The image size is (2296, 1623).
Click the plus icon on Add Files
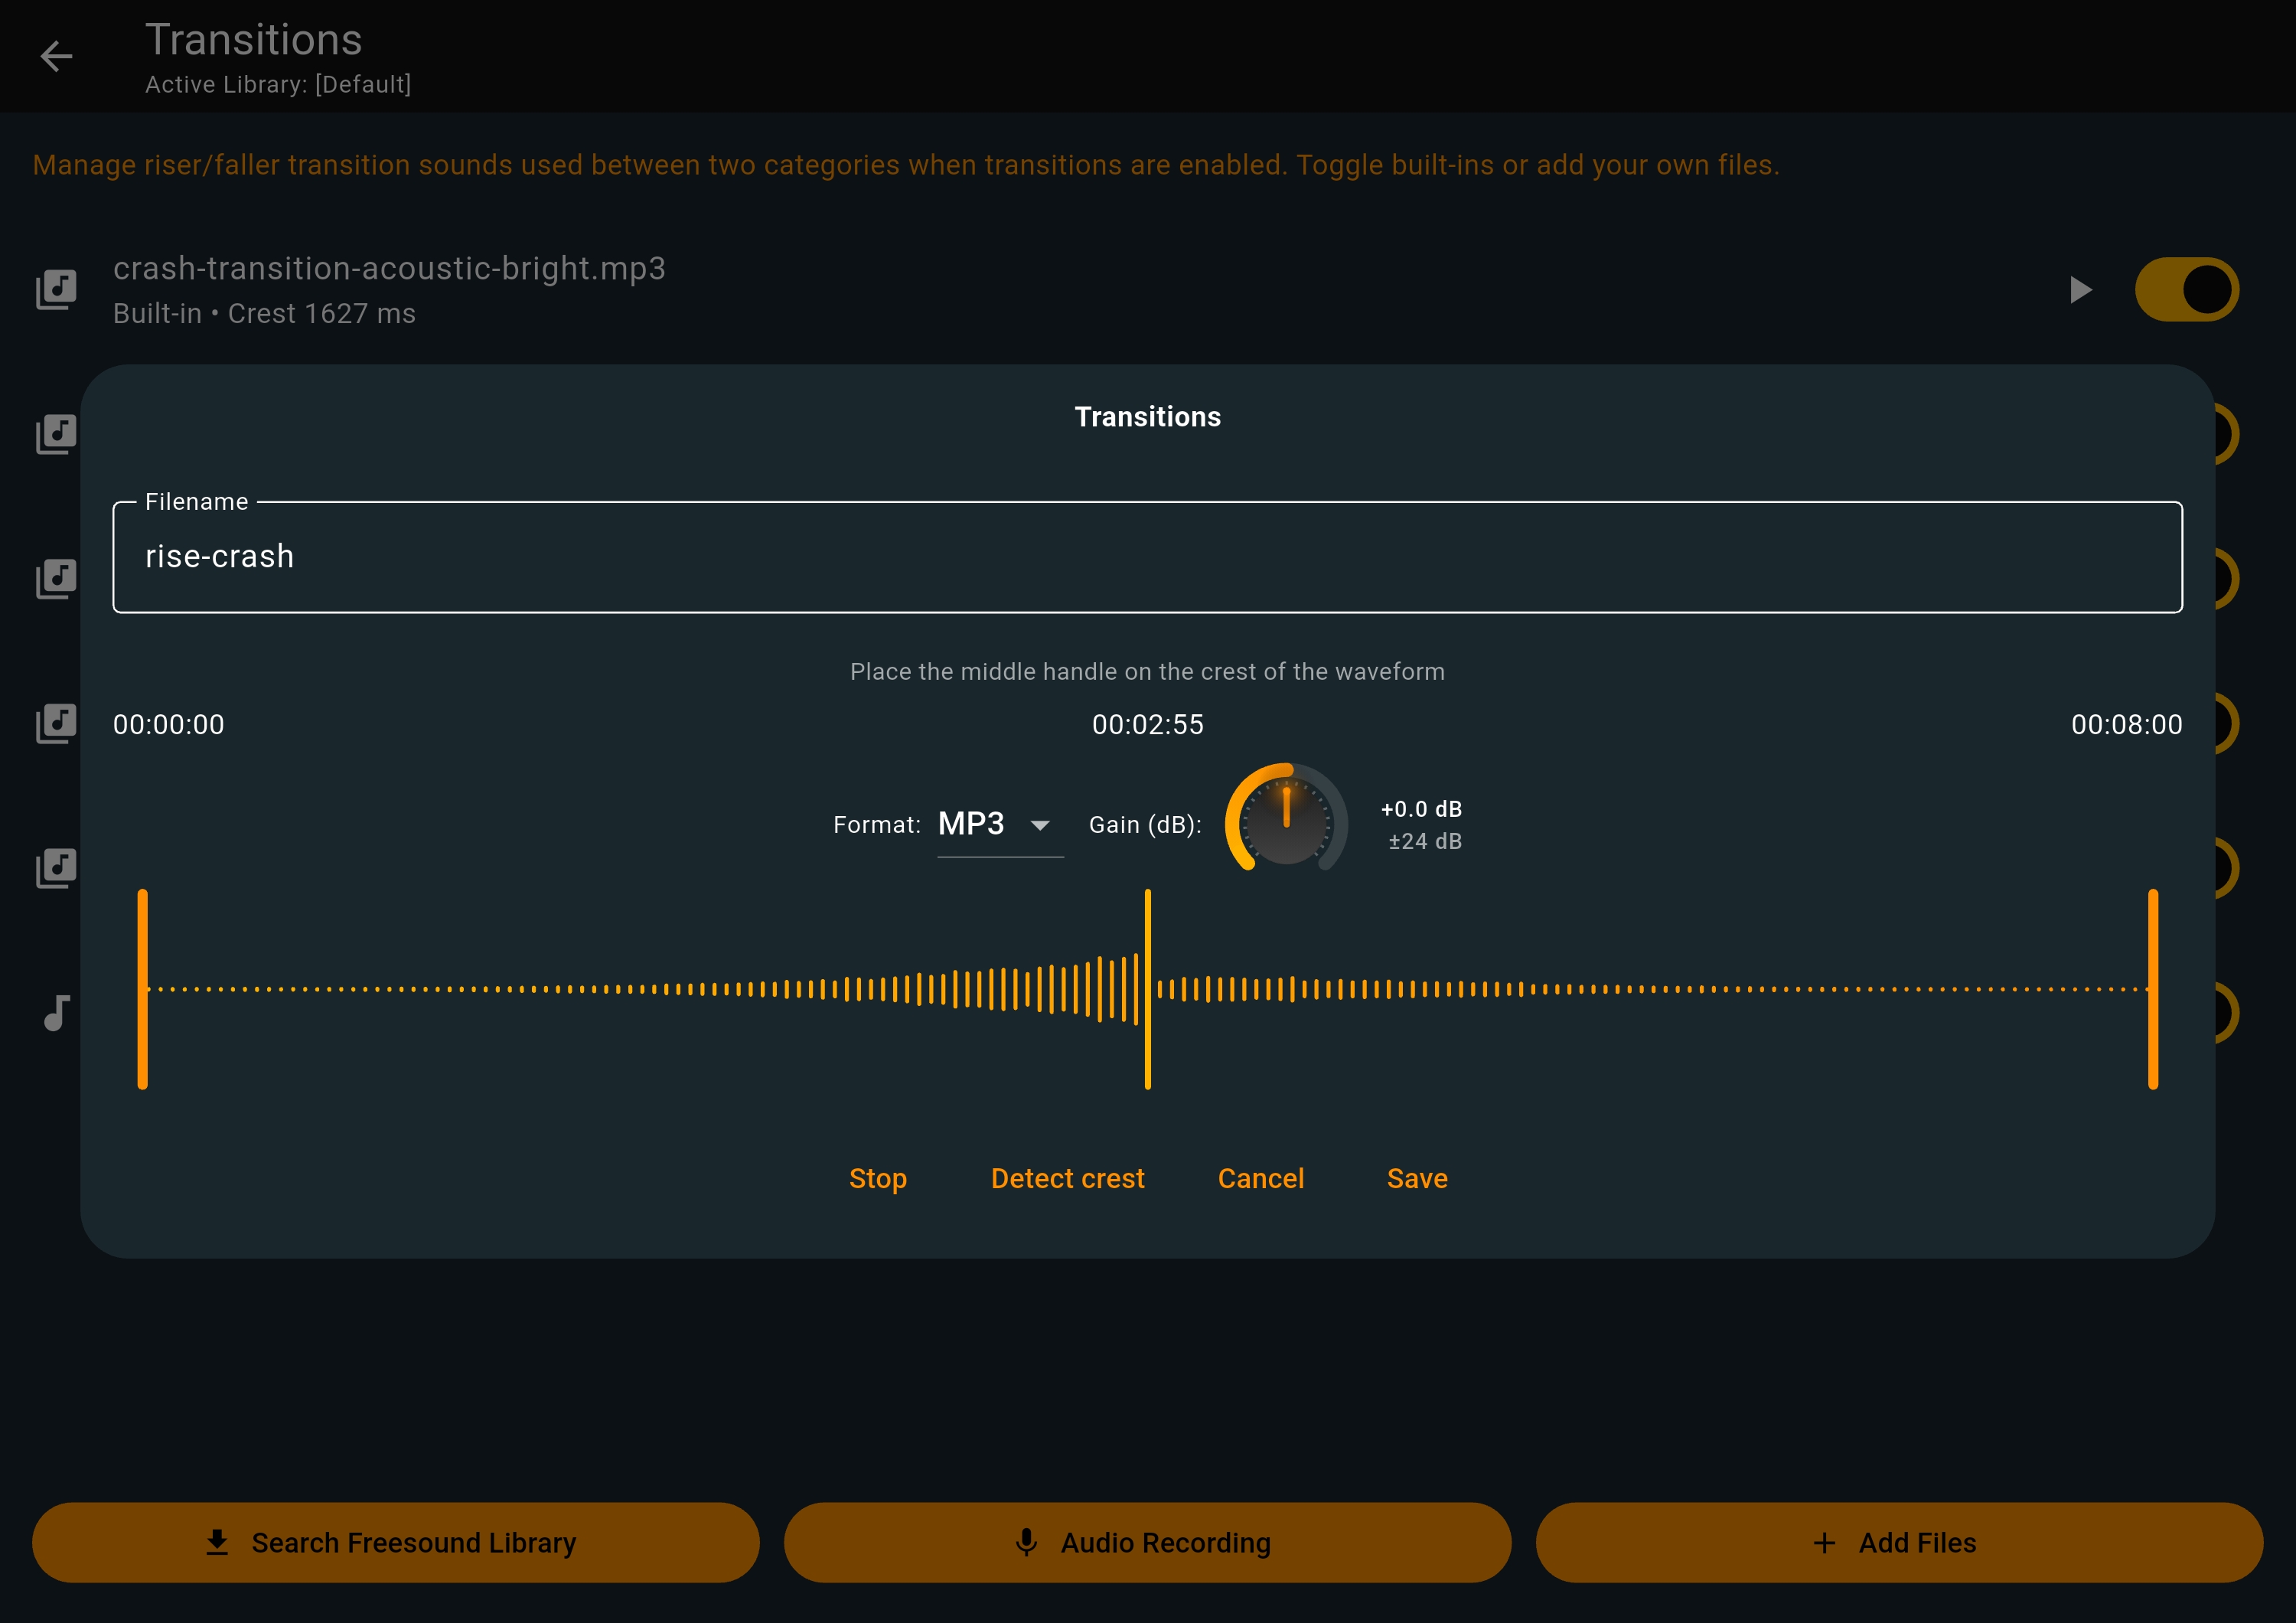(1824, 1543)
